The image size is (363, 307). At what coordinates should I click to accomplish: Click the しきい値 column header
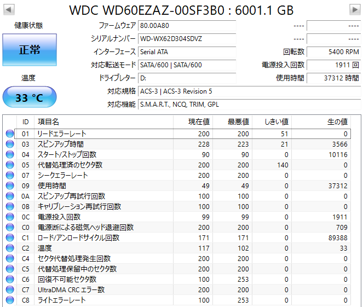point(272,121)
